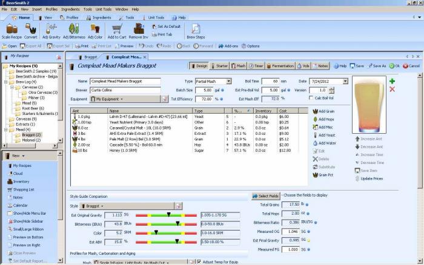Click Update Prices
Viewport: 424px width, 265px height.
tap(369, 178)
